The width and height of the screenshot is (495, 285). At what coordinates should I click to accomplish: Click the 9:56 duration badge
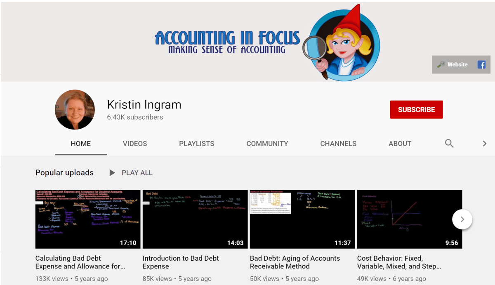click(x=451, y=243)
